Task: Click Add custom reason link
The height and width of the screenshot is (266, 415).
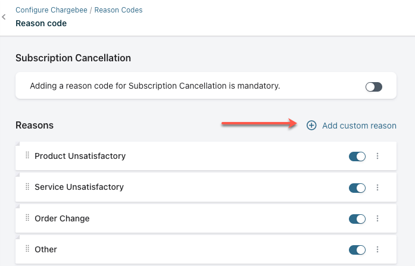Action: [359, 126]
